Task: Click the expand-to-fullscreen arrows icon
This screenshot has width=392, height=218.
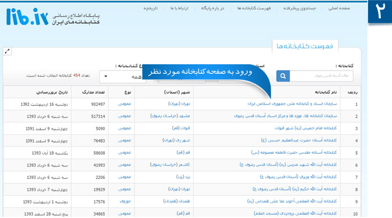Action: [x=7, y=51]
